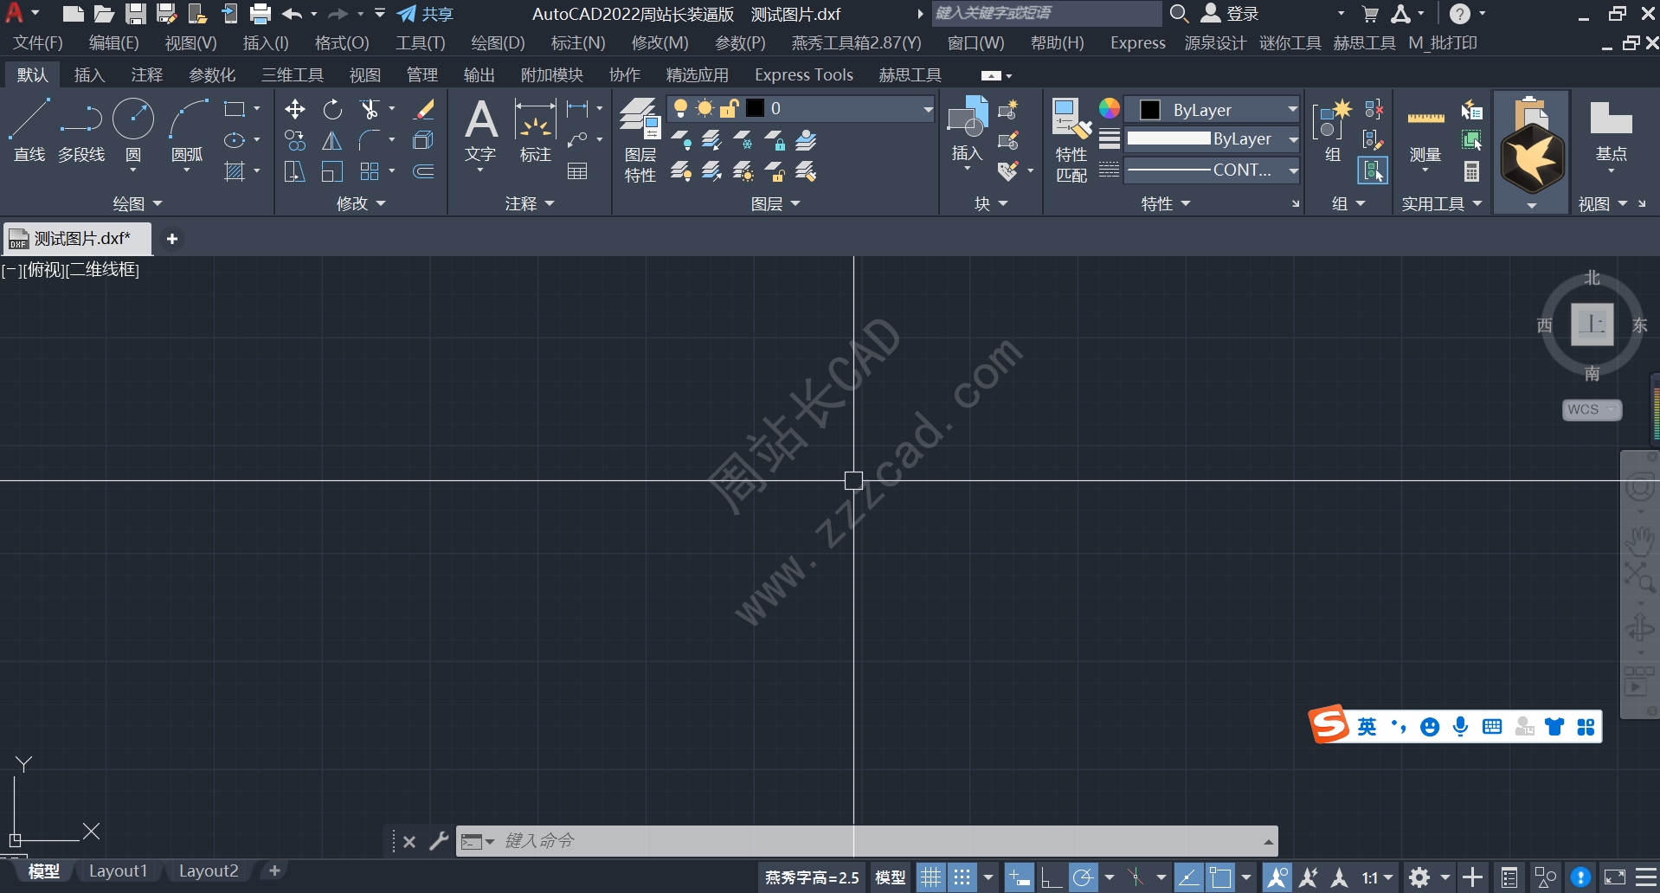This screenshot has width=1660, height=893.
Task: Open the layer 0 dropdown list
Action: [926, 108]
